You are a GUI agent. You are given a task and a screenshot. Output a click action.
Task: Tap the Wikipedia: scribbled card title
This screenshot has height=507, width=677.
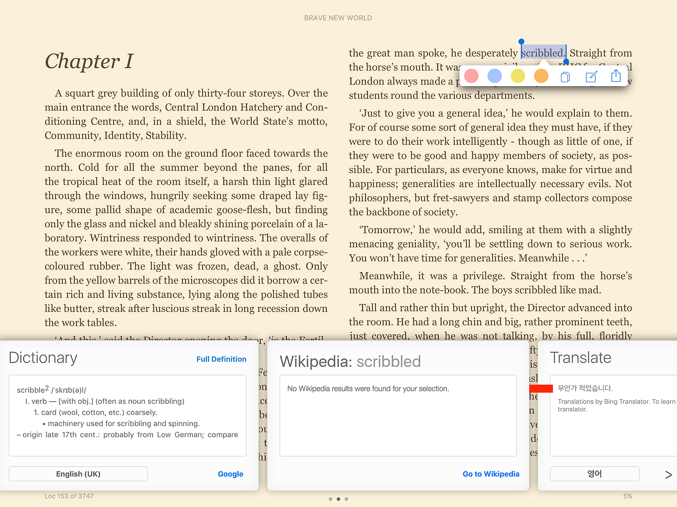click(x=350, y=362)
